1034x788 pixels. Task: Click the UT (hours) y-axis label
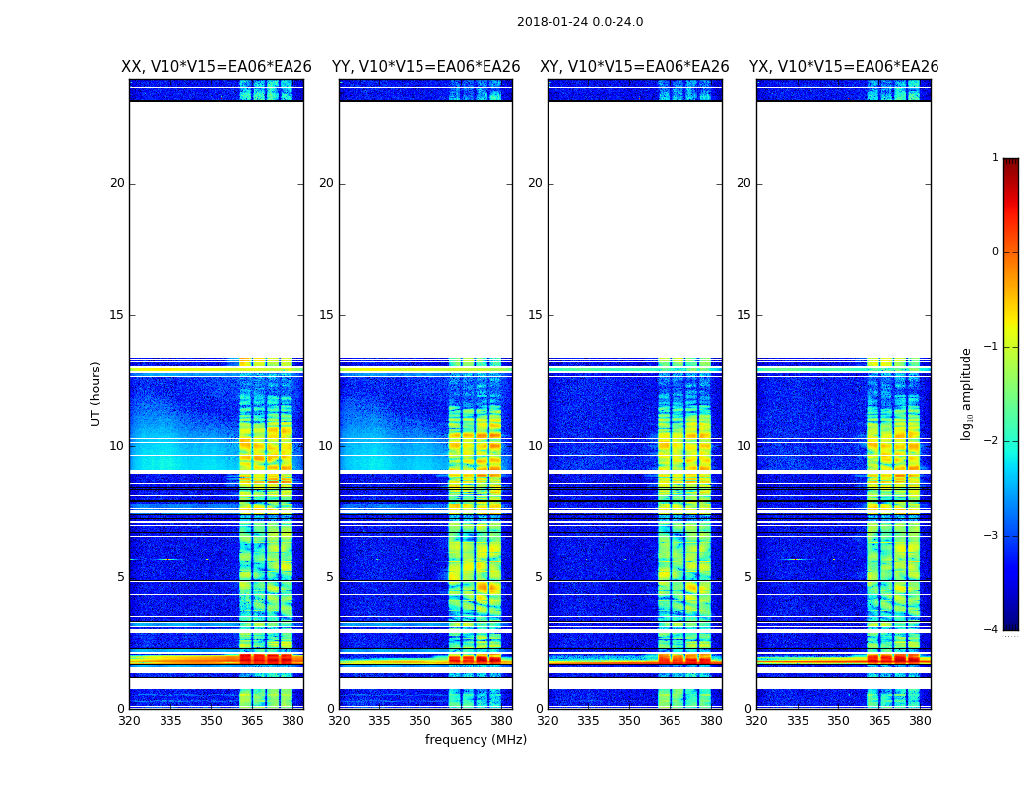point(96,393)
